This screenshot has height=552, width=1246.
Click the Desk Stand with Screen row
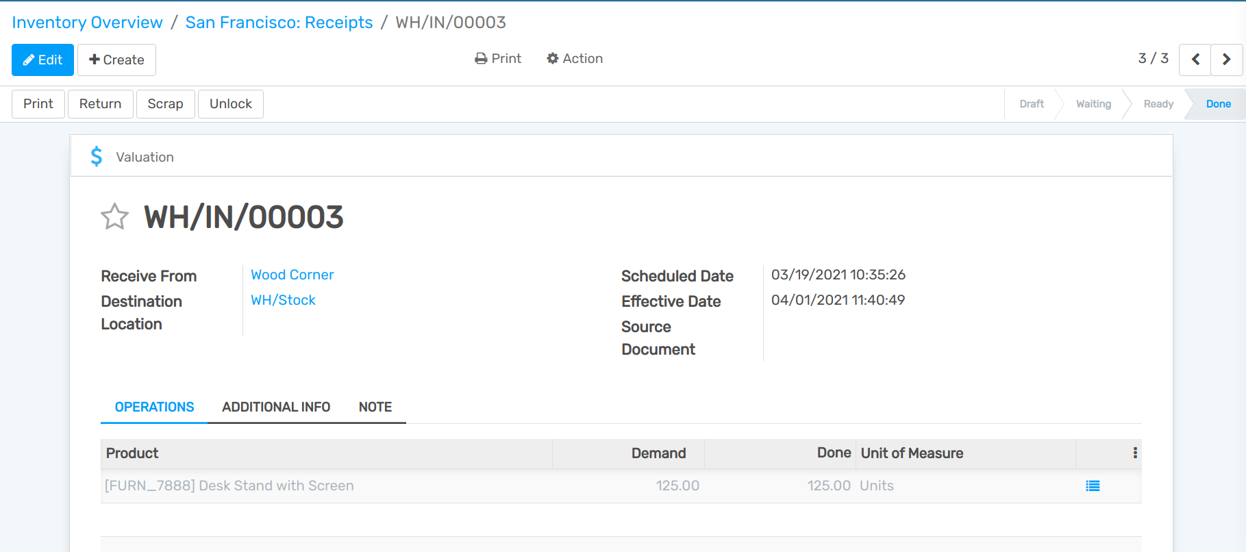[x=229, y=486]
